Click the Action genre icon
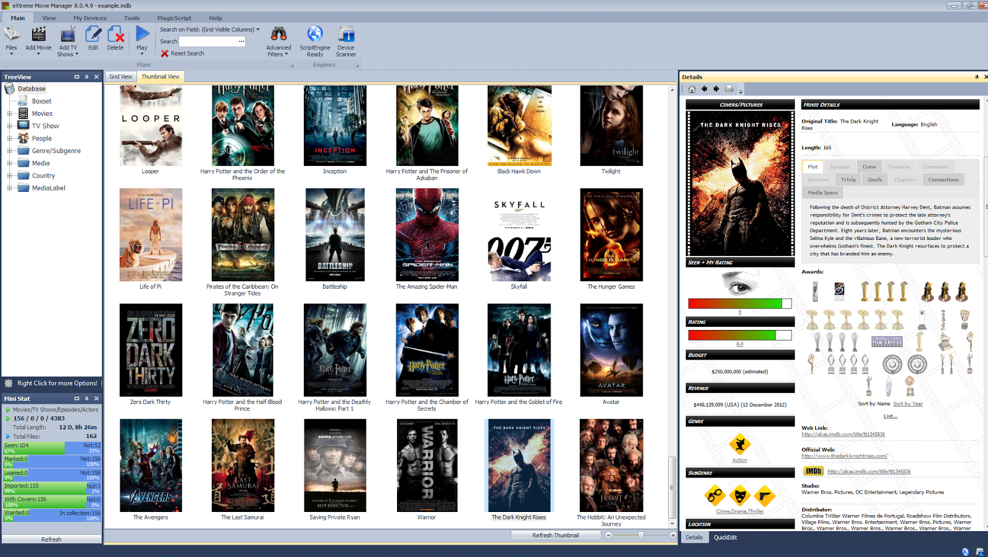Screen dimensions: 988x557 740,444
